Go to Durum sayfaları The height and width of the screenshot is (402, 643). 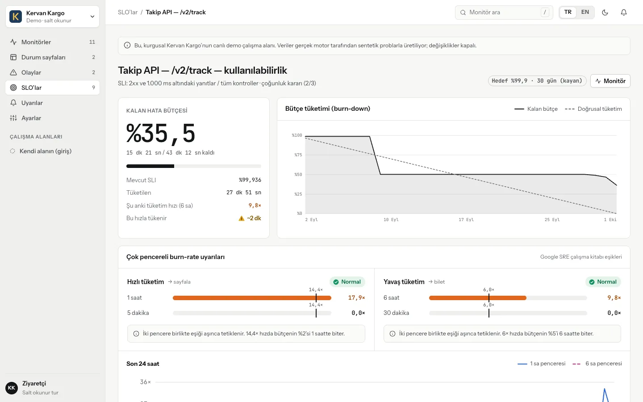pos(52,57)
